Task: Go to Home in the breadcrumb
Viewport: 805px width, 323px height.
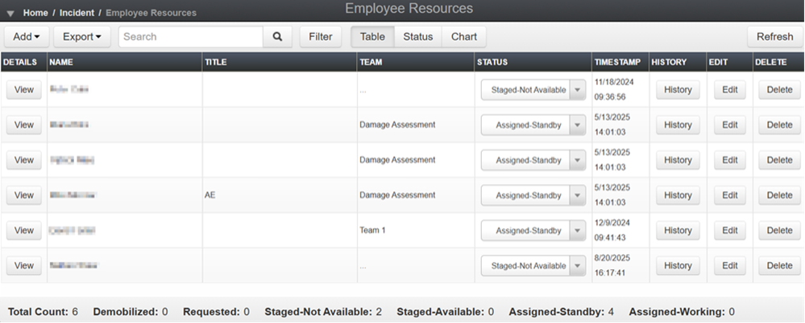Action: point(35,13)
